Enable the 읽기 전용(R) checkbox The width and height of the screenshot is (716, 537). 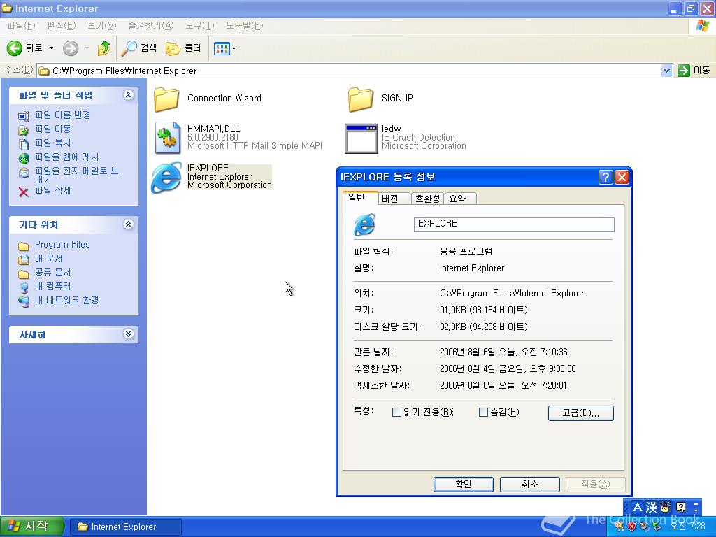pyautogui.click(x=397, y=413)
